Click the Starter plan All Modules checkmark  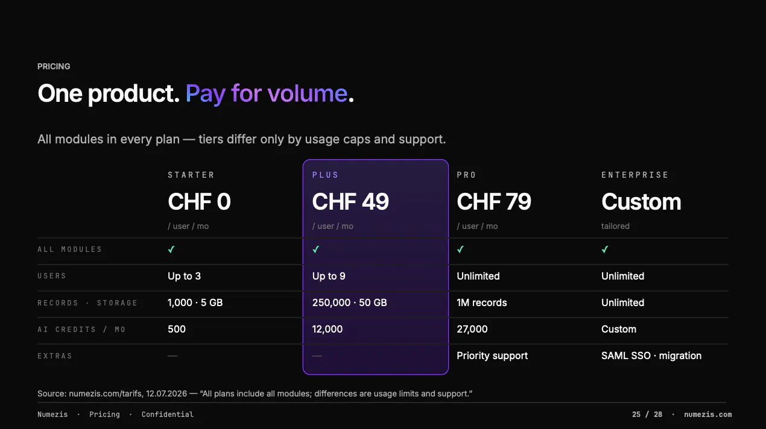pyautogui.click(x=171, y=249)
